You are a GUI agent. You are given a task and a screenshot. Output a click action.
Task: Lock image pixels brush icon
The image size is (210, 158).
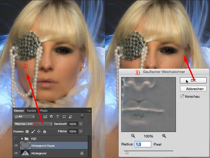33,131
